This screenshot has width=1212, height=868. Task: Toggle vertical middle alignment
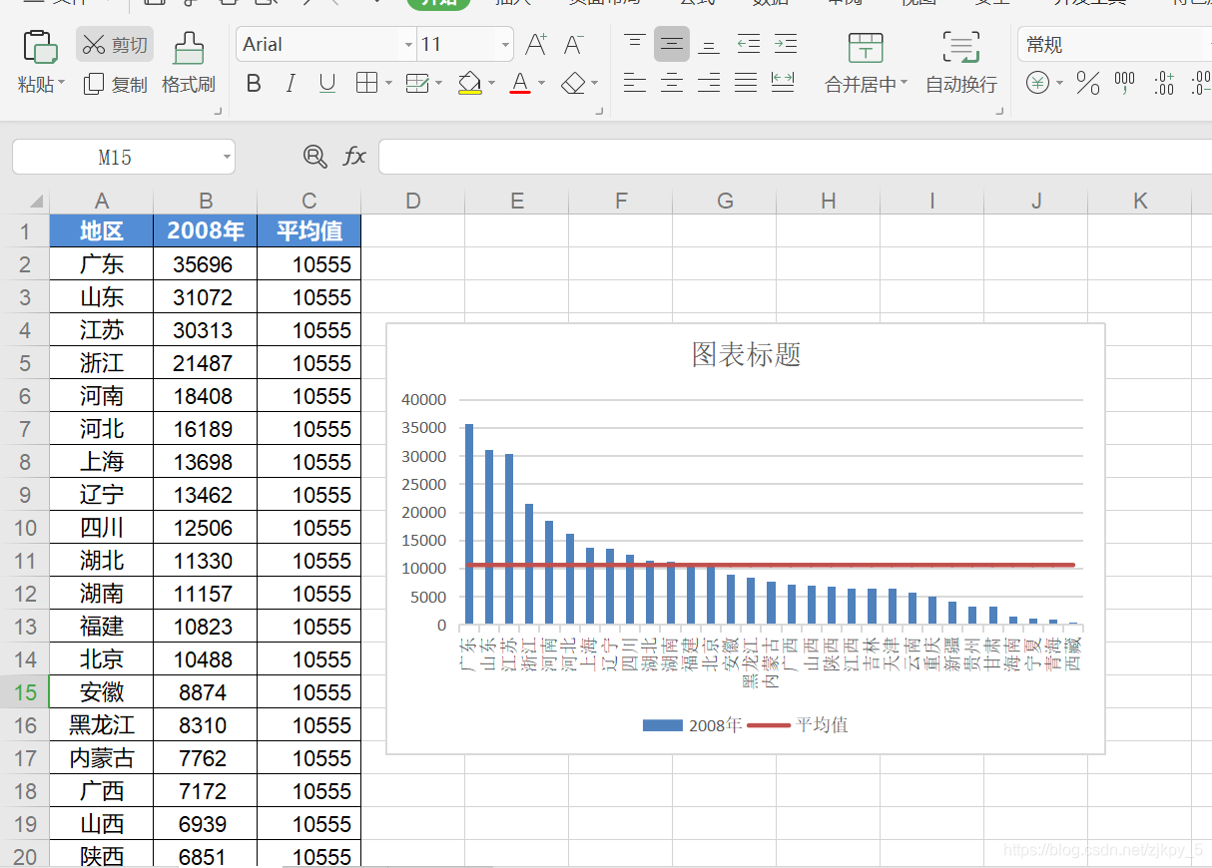(672, 44)
